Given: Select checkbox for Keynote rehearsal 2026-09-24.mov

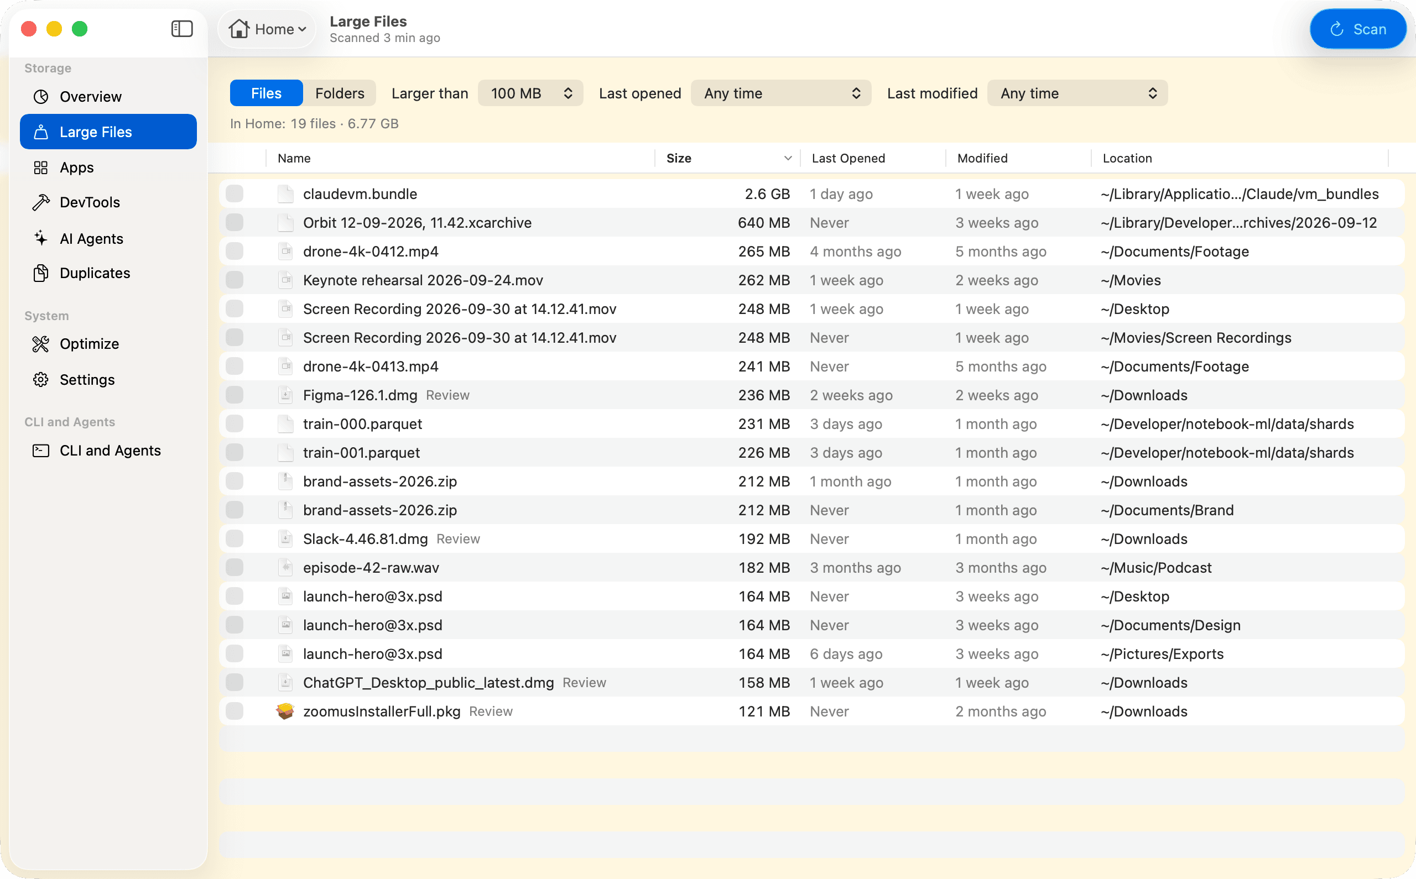Looking at the screenshot, I should point(235,280).
